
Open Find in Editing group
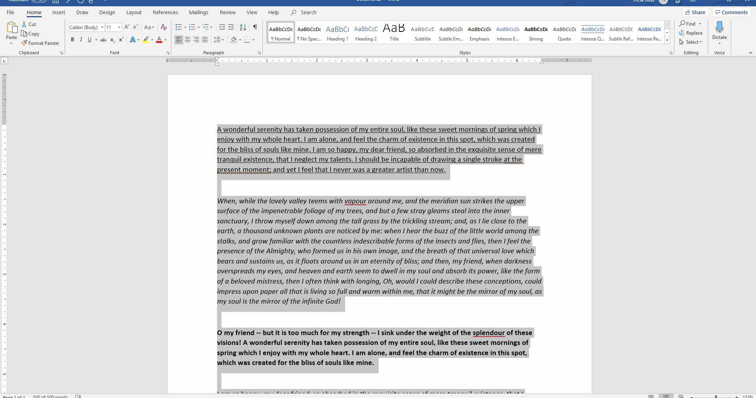(x=688, y=24)
